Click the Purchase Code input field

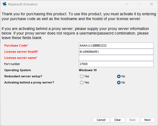click(x=116, y=45)
